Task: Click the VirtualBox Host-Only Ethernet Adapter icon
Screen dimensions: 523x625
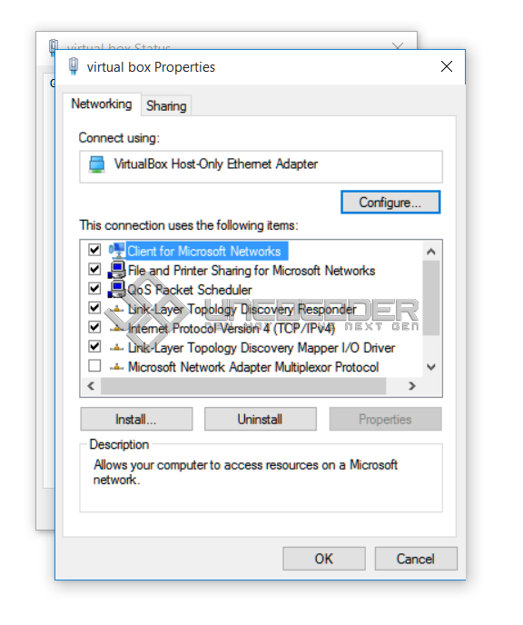Action: coord(97,164)
